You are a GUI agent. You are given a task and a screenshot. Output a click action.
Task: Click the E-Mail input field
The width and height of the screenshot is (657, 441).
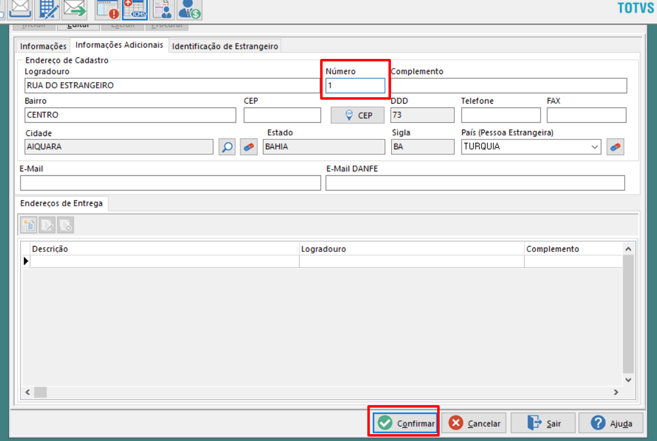tap(170, 183)
